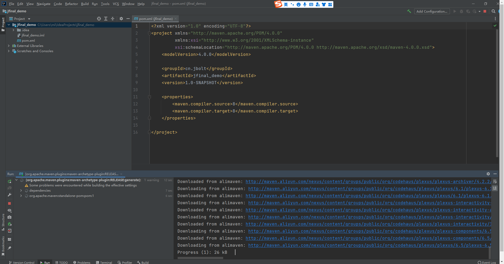The width and height of the screenshot is (504, 264).
Task: Stop the Maven process in Run panel sidebar
Action: click(9, 203)
